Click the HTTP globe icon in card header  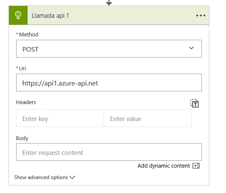[18, 15]
